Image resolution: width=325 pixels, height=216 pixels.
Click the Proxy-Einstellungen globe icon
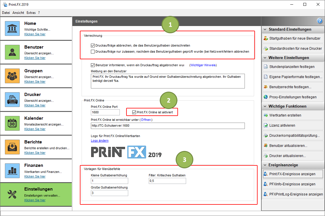(x=266, y=97)
